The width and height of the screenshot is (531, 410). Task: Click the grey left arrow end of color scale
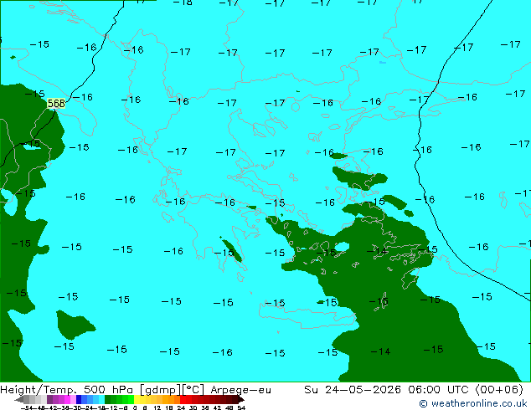coord(19,399)
